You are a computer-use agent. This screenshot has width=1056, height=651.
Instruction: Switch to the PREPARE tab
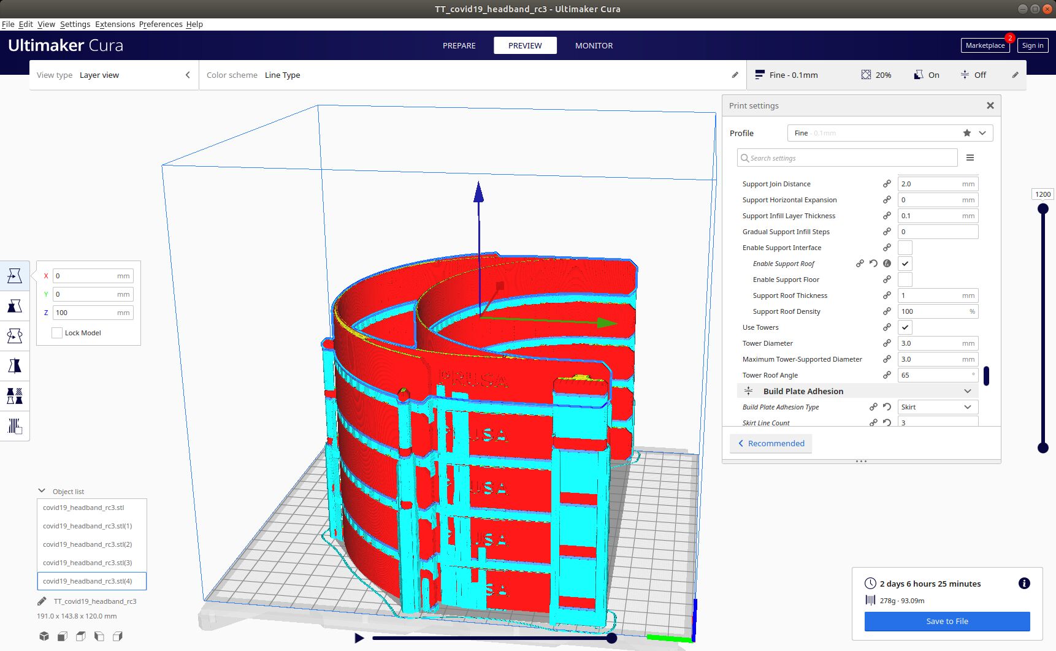coord(459,45)
